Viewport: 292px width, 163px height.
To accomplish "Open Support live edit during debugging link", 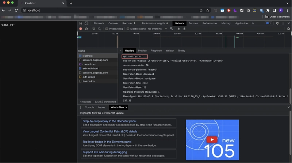I will [x=105, y=152].
